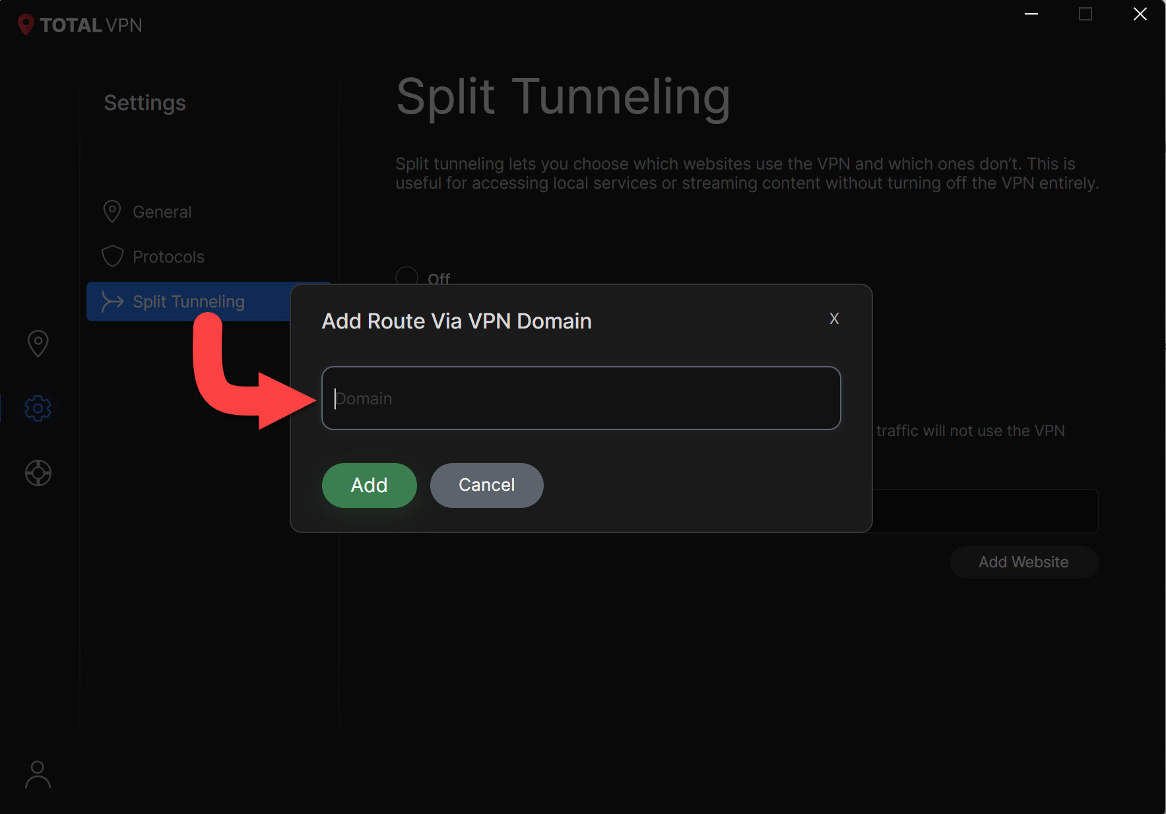Select the Split Tunneling menu item
The height and width of the screenshot is (814, 1166).
click(189, 301)
